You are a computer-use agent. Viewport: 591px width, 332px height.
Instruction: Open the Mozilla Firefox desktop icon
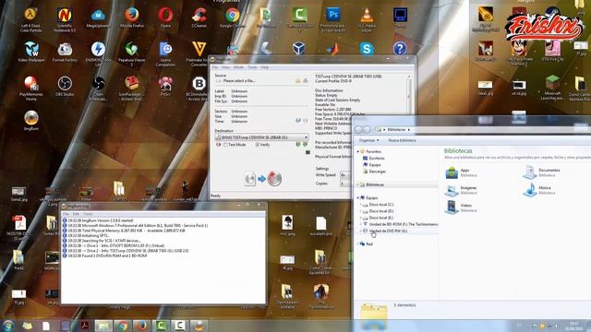click(132, 18)
